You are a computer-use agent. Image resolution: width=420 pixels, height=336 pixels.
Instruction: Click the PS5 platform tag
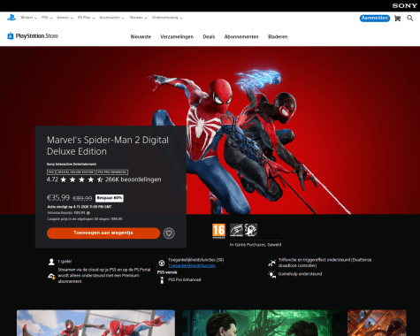51,172
